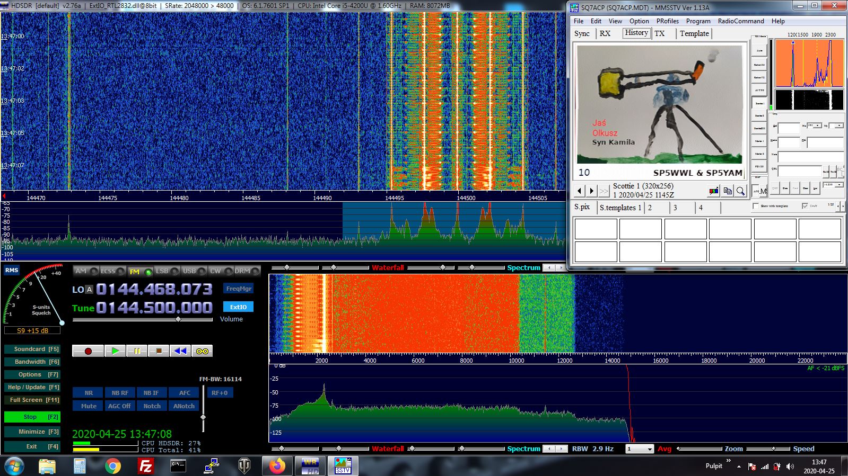
Task: Pause playback using the yellow pause button
Action: point(137,351)
